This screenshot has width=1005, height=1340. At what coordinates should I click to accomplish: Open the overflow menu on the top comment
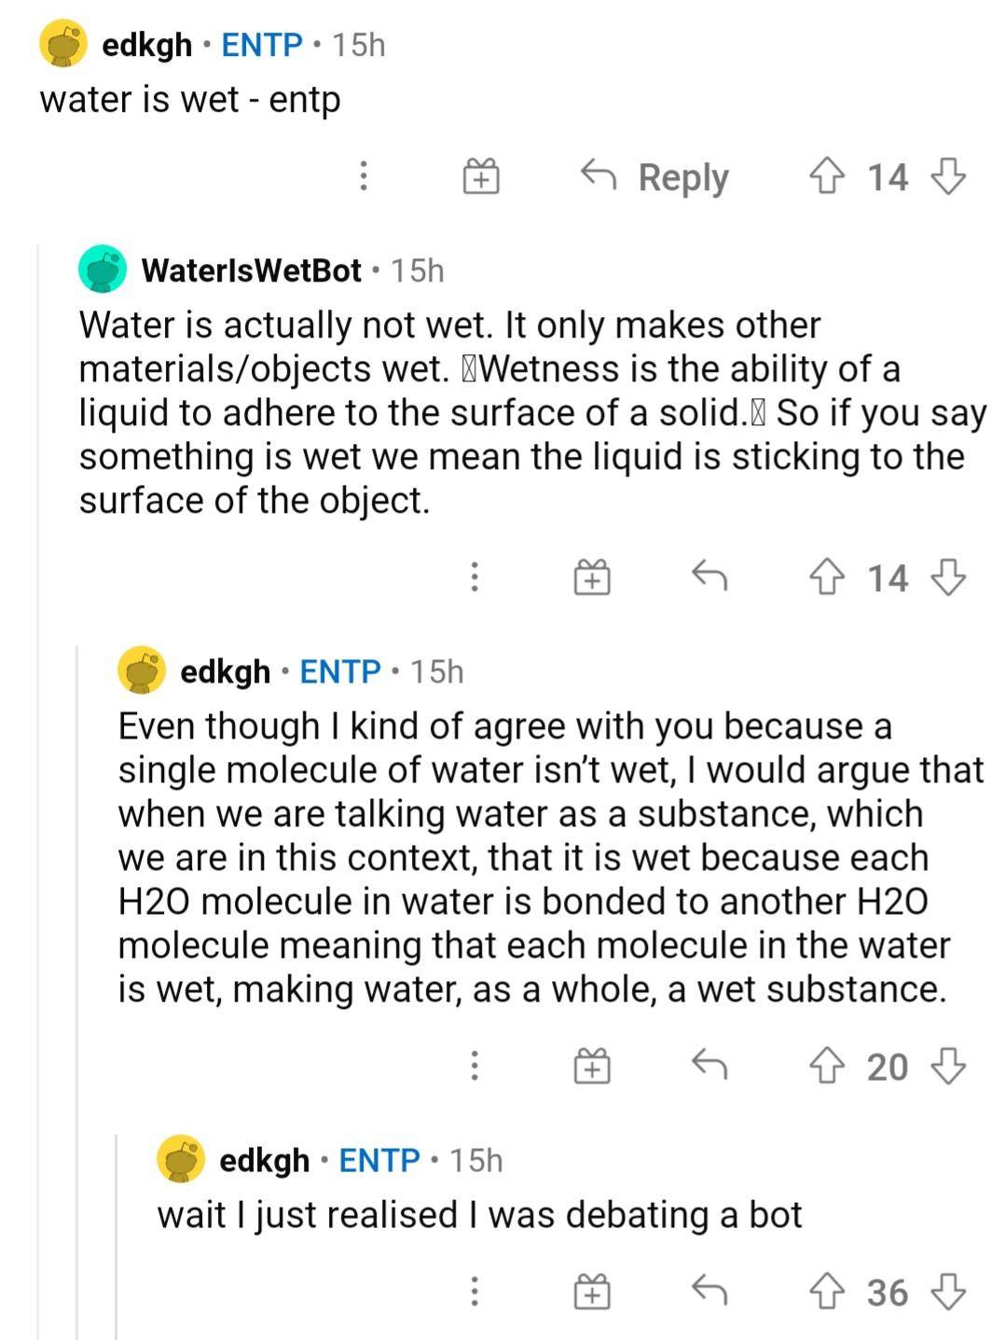tap(365, 176)
